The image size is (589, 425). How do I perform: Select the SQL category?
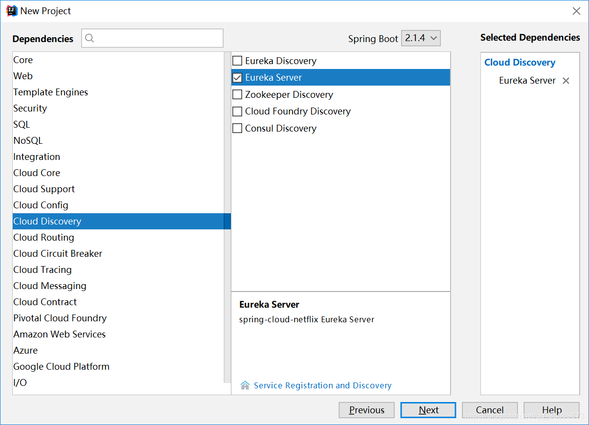coord(118,124)
